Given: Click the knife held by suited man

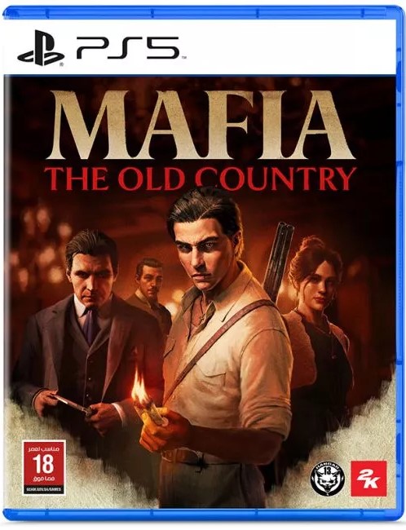Looking at the screenshot, I should (x=73, y=404).
